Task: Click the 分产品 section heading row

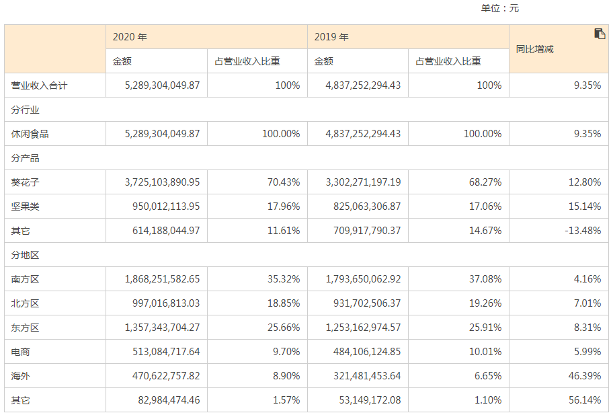Action: point(26,158)
